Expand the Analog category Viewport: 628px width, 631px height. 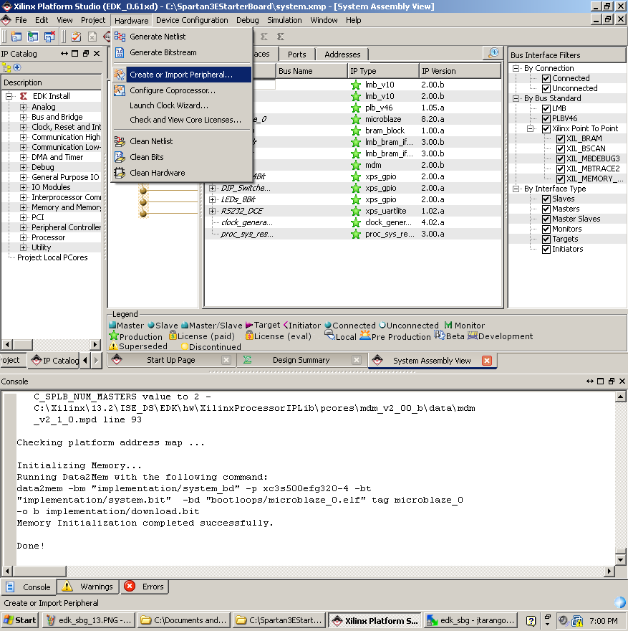coord(24,107)
